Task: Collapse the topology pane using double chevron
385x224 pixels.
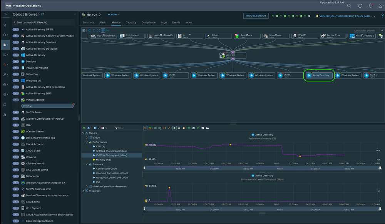Action: pos(382,31)
